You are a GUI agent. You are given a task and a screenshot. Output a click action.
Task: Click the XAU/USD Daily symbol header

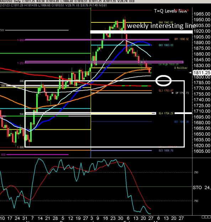(10, 1)
